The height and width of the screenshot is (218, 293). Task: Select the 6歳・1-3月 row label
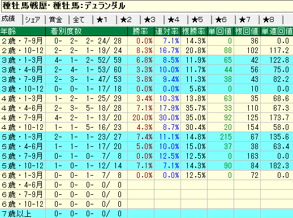(23, 175)
